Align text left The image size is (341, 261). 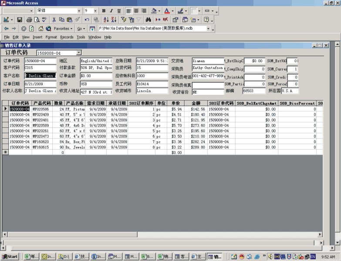(129, 11)
